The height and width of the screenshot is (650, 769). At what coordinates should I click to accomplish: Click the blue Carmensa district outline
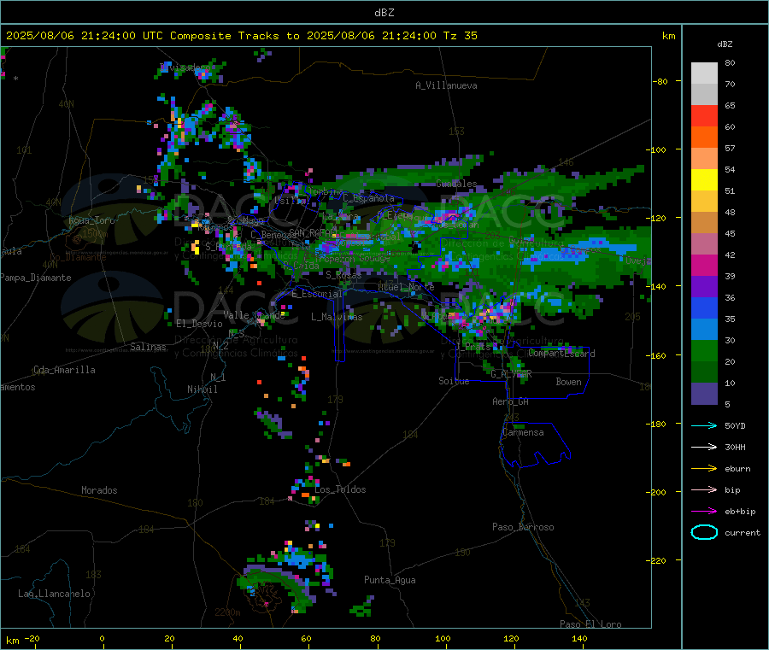(535, 445)
